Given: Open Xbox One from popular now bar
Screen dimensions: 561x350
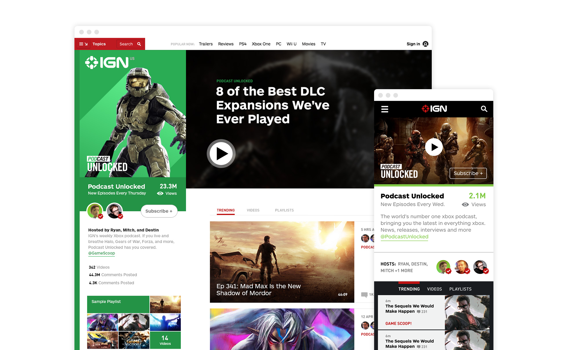Looking at the screenshot, I should [x=261, y=44].
